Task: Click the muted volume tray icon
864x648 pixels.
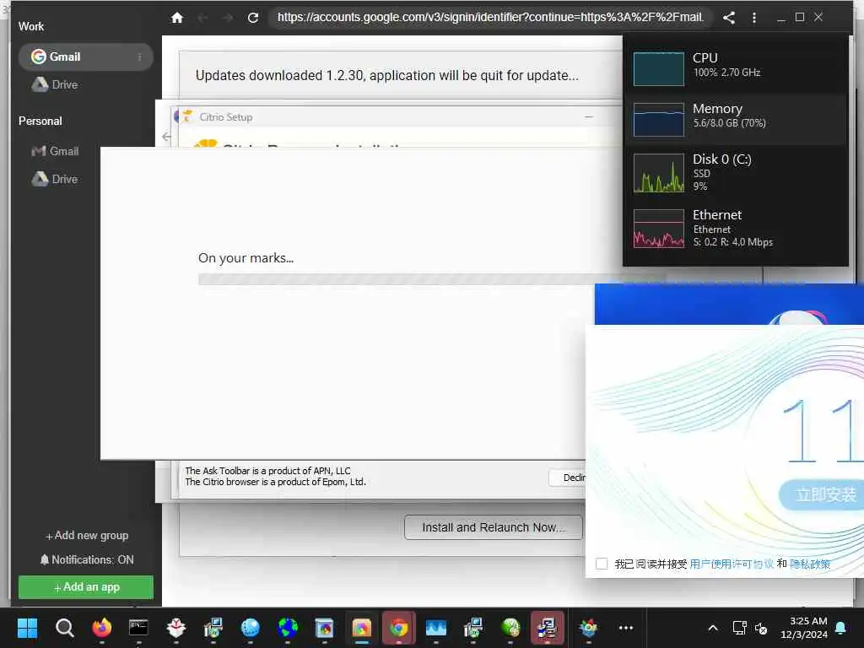Action: pos(761,628)
